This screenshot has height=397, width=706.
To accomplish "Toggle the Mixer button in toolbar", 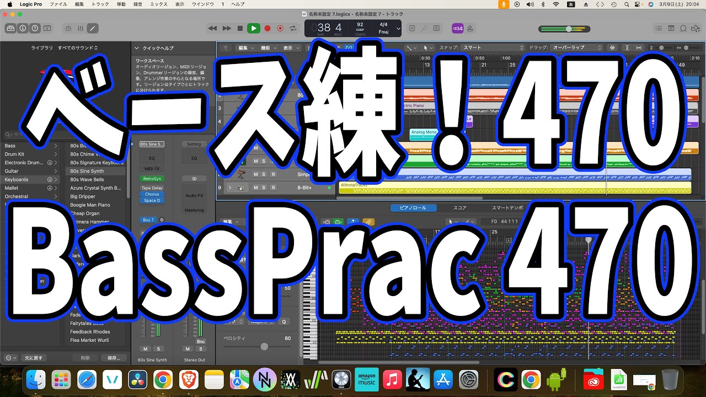I will point(81,28).
